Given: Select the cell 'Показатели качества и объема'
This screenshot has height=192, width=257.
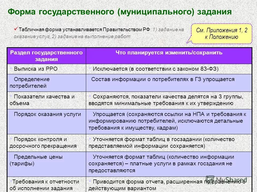Looking at the screenshot, I should 47,100.
